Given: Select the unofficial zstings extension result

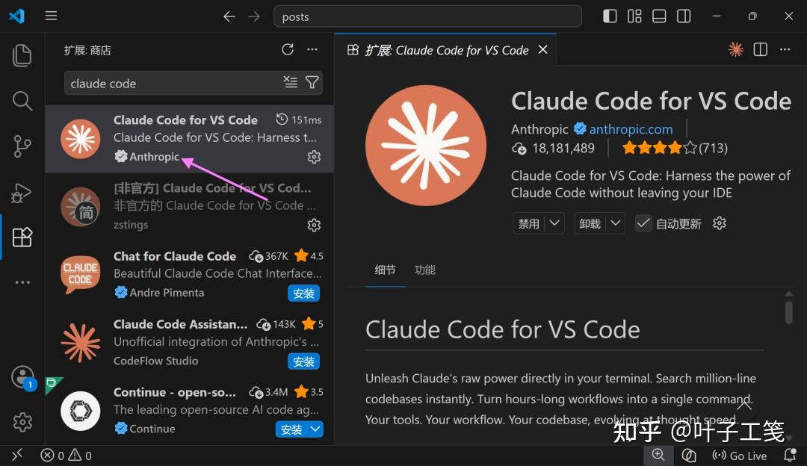Looking at the screenshot, I should click(x=189, y=206).
